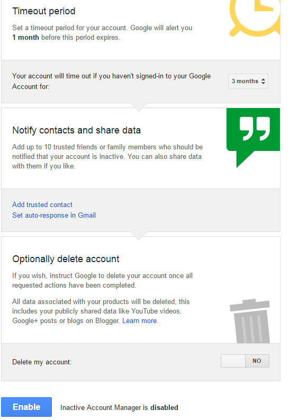Click the bold disabled status word
Screen dimensions: 290x420
[x=164, y=407]
